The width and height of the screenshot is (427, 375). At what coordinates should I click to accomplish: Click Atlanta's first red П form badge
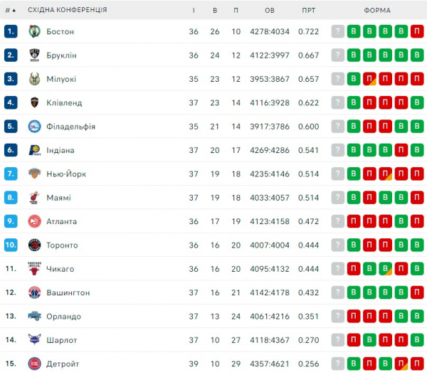pos(354,221)
